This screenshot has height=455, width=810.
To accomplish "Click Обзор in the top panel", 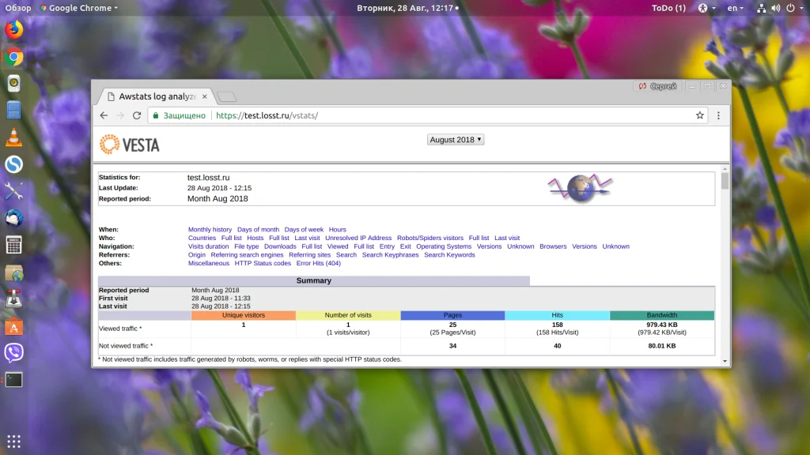I will pos(18,8).
